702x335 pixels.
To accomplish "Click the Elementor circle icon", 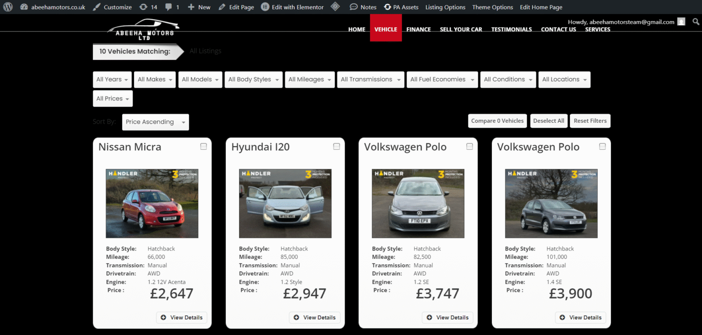I will coord(265,7).
